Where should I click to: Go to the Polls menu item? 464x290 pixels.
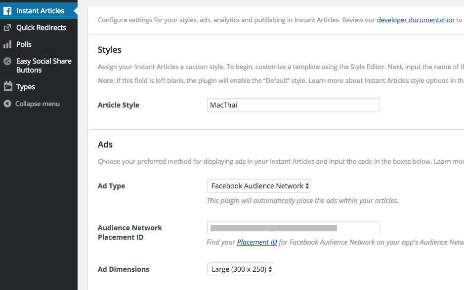click(24, 44)
